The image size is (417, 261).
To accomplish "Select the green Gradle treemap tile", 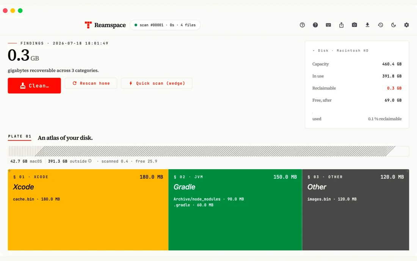I will tap(235, 210).
